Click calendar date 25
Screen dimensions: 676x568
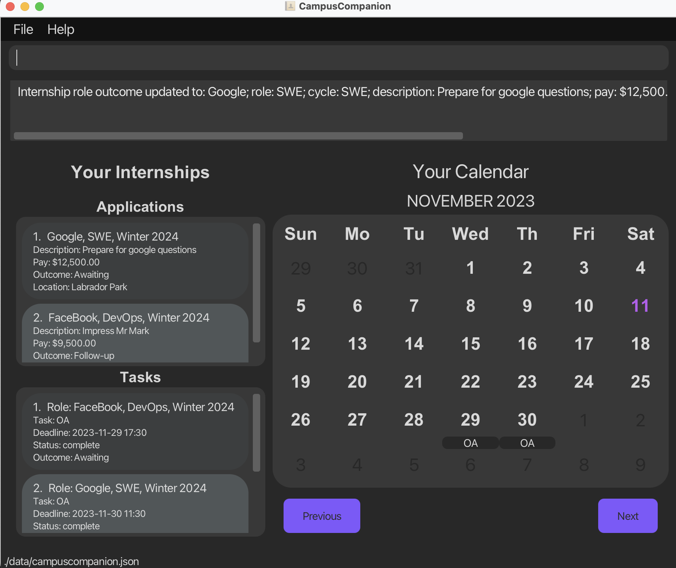(x=640, y=382)
